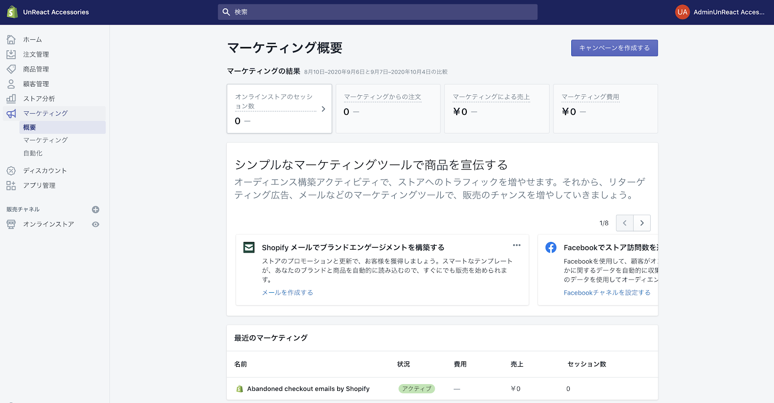Add a sales channel with plus icon

(x=96, y=209)
